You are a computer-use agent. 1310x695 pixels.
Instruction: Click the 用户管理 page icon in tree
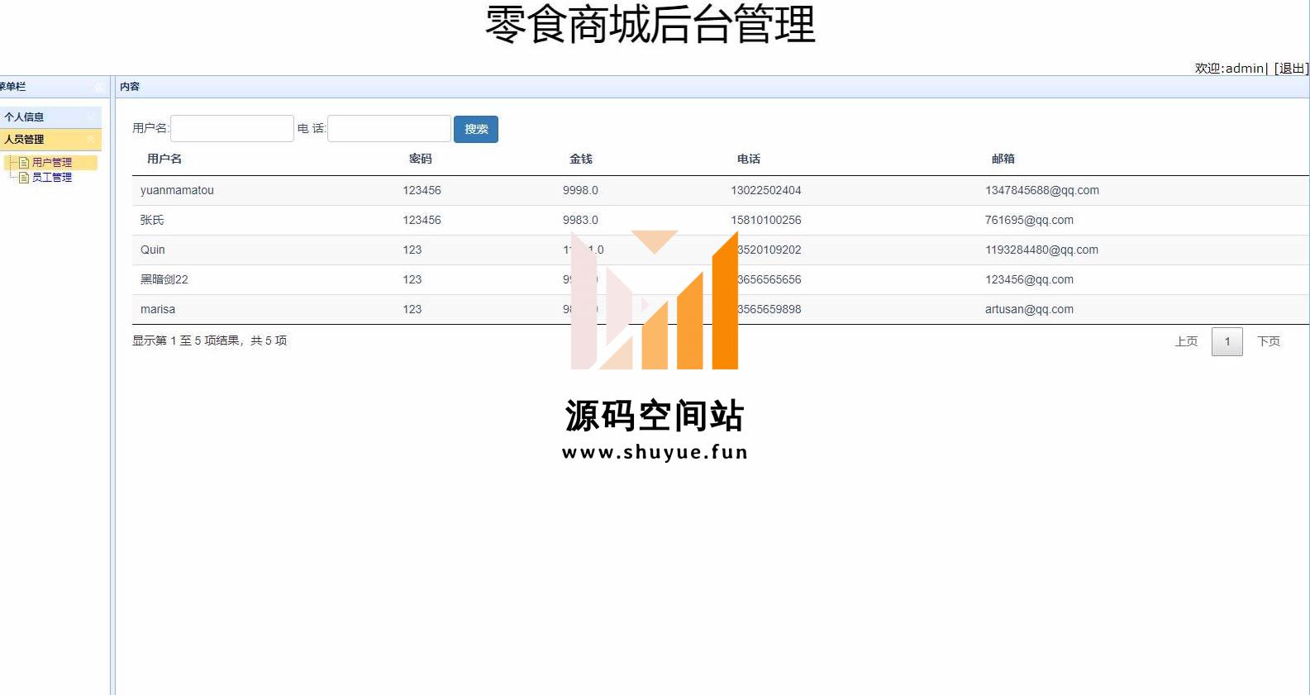point(24,163)
